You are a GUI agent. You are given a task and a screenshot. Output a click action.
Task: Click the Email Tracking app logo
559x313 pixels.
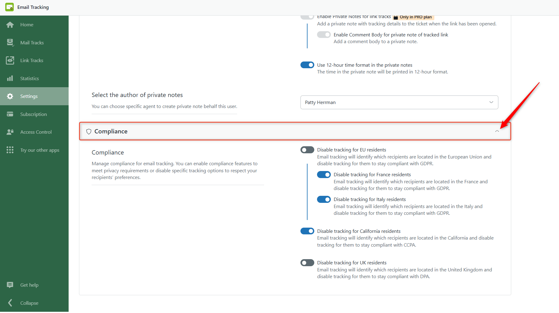coord(9,7)
